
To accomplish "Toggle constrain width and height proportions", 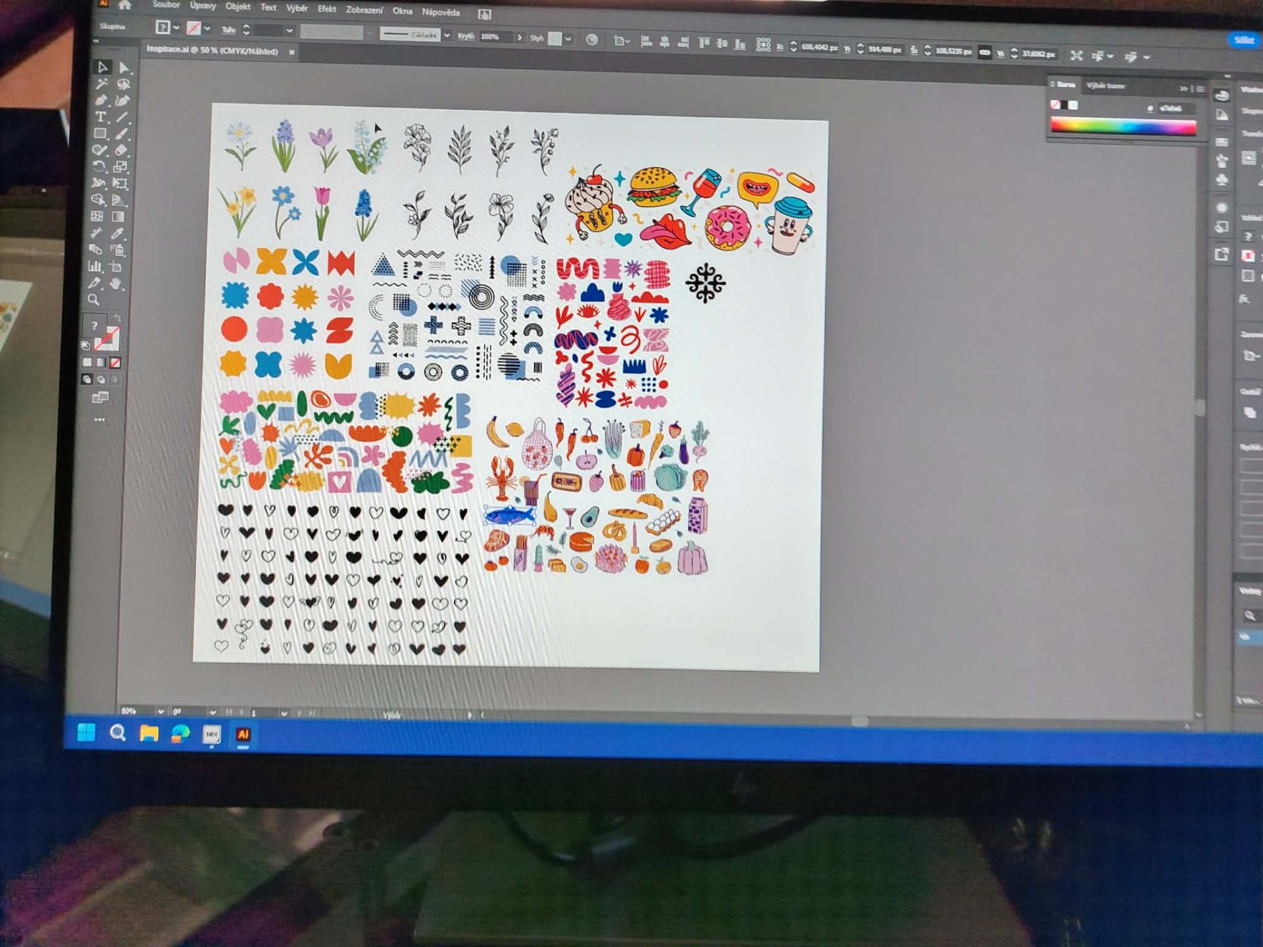I will coord(984,53).
